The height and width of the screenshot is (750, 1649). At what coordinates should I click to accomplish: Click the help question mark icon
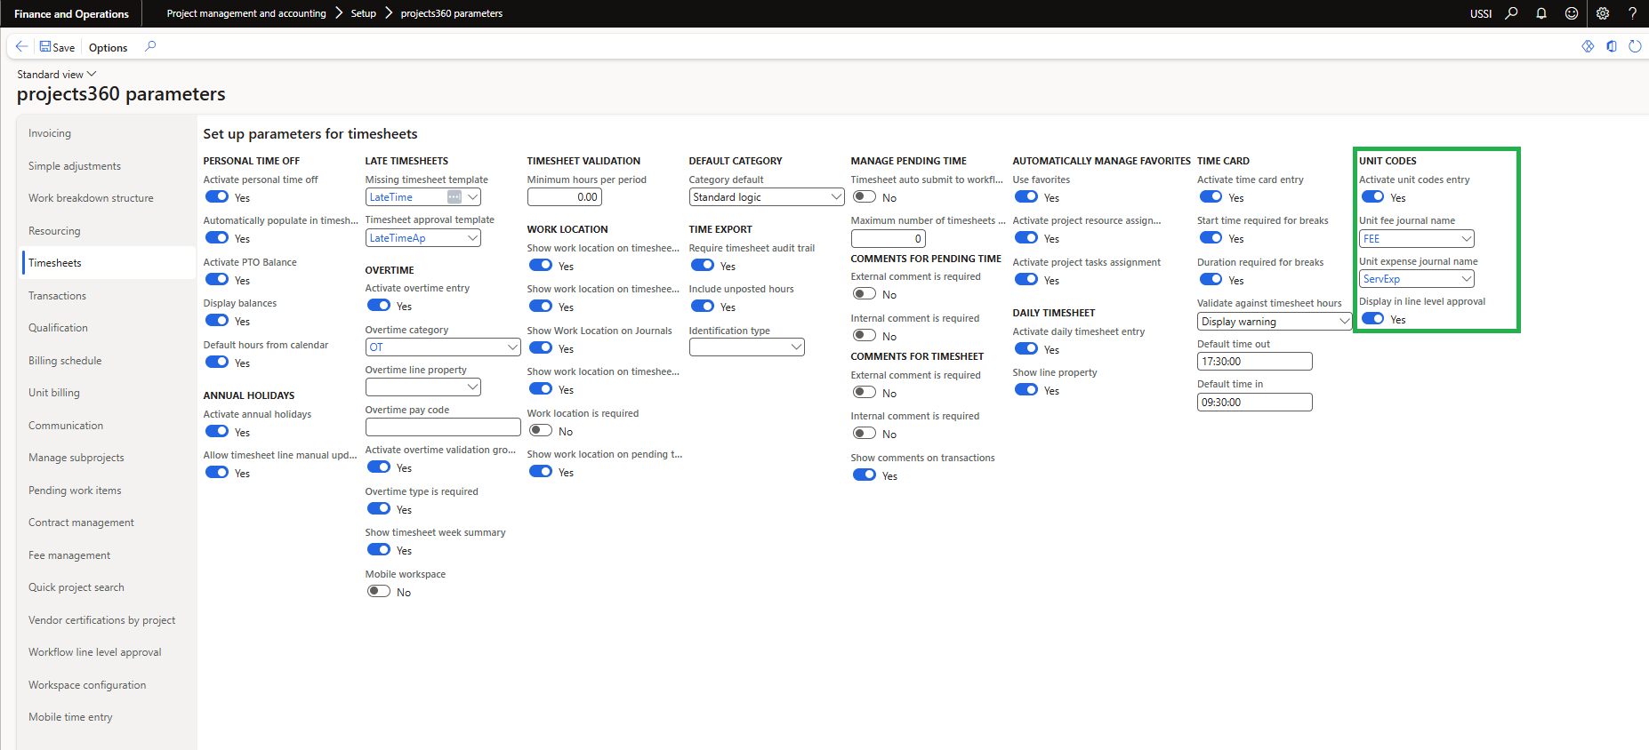(x=1632, y=13)
